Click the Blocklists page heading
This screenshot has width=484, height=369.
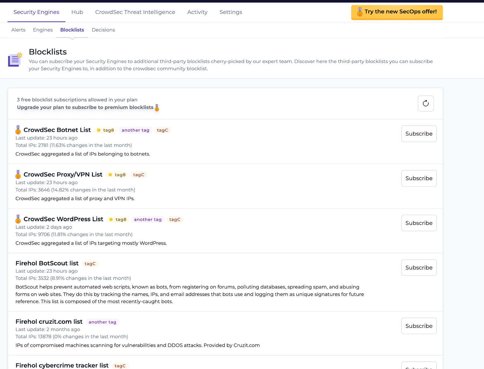pyautogui.click(x=48, y=52)
